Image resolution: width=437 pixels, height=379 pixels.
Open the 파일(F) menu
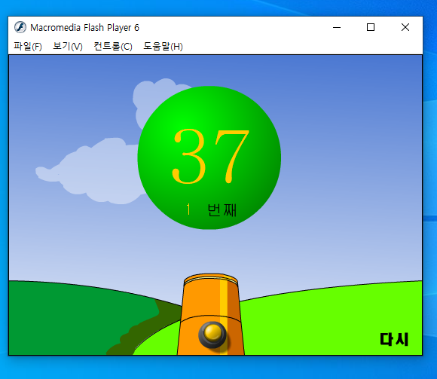tap(28, 46)
